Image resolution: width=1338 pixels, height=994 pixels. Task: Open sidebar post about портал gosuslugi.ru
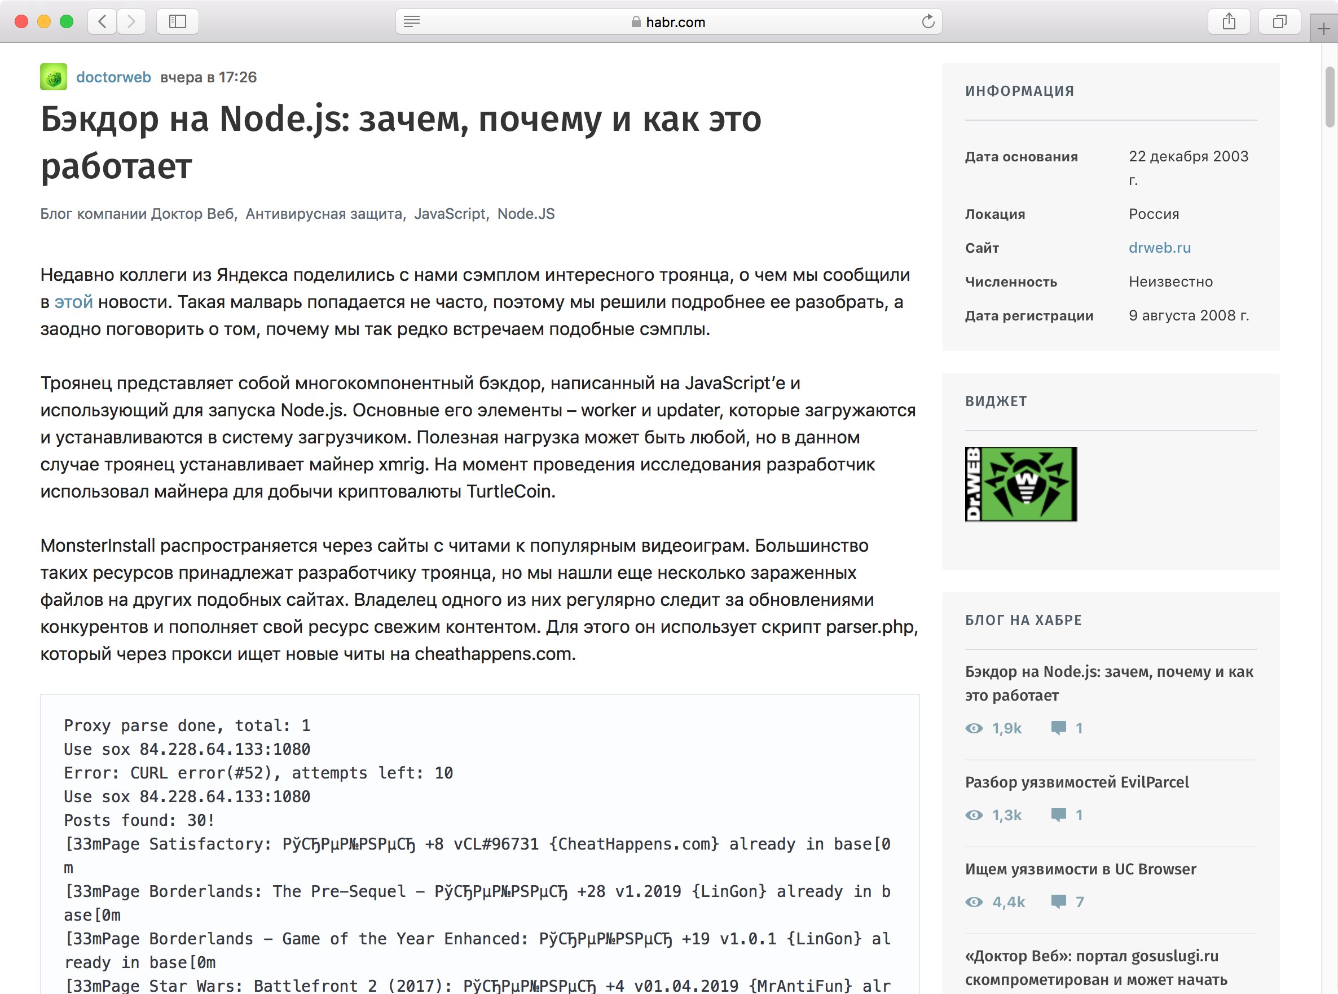pos(1095,967)
